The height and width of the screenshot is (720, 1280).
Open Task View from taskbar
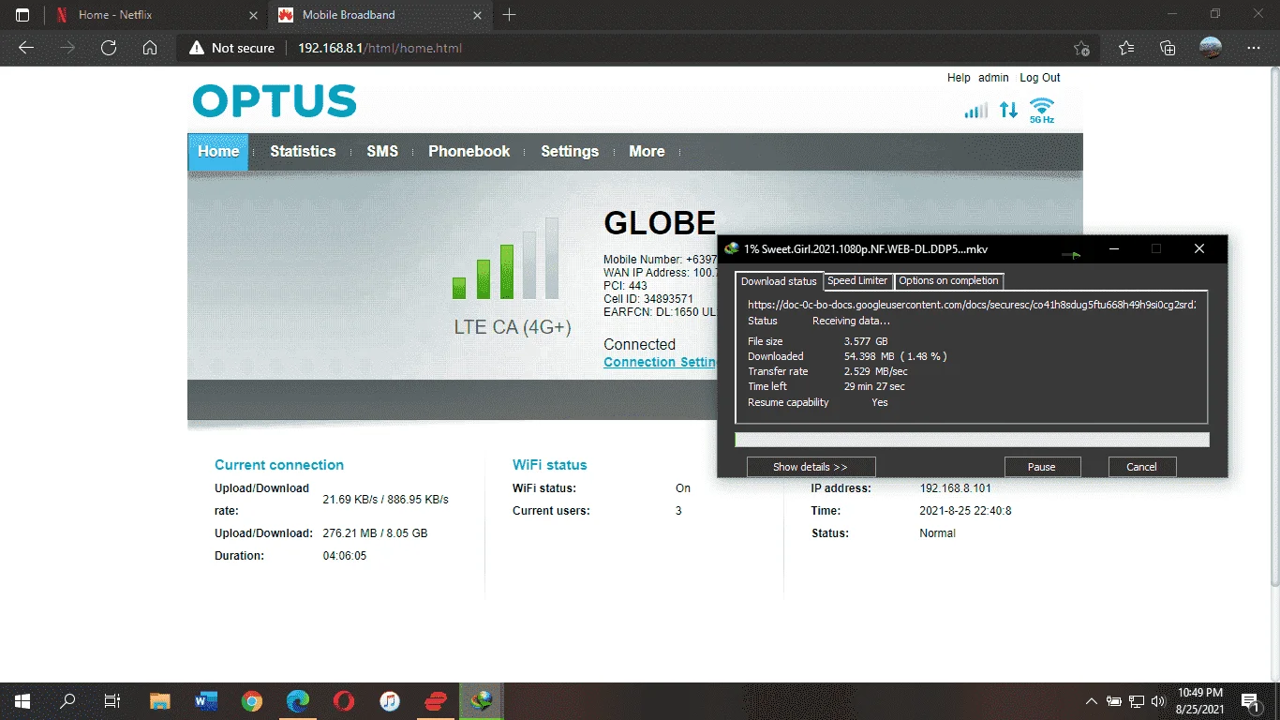point(112,700)
